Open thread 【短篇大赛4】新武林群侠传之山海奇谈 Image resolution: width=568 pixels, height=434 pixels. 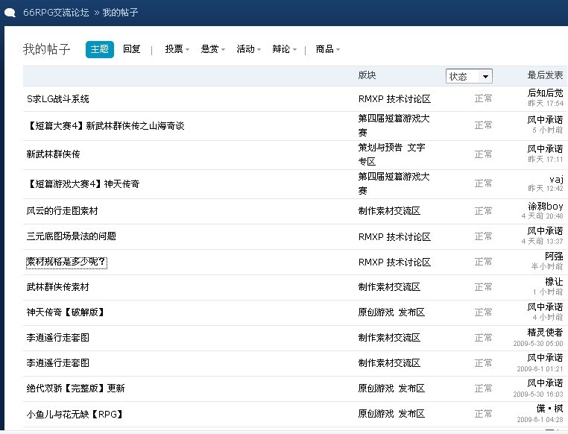point(105,126)
